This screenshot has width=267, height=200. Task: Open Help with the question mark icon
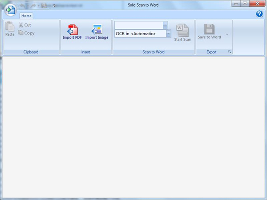tap(259, 14)
